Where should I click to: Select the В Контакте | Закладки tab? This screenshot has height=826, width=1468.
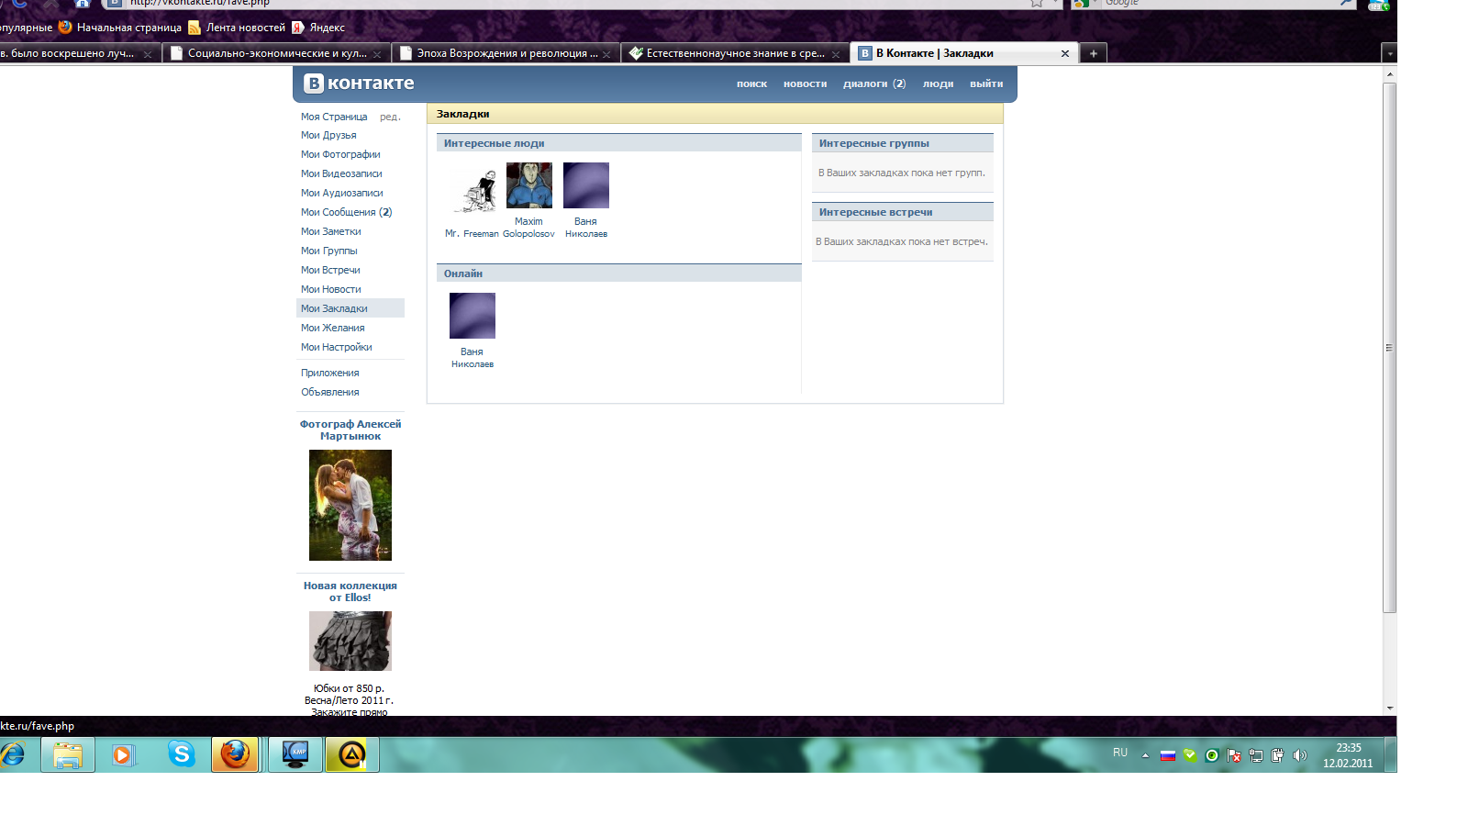click(964, 53)
